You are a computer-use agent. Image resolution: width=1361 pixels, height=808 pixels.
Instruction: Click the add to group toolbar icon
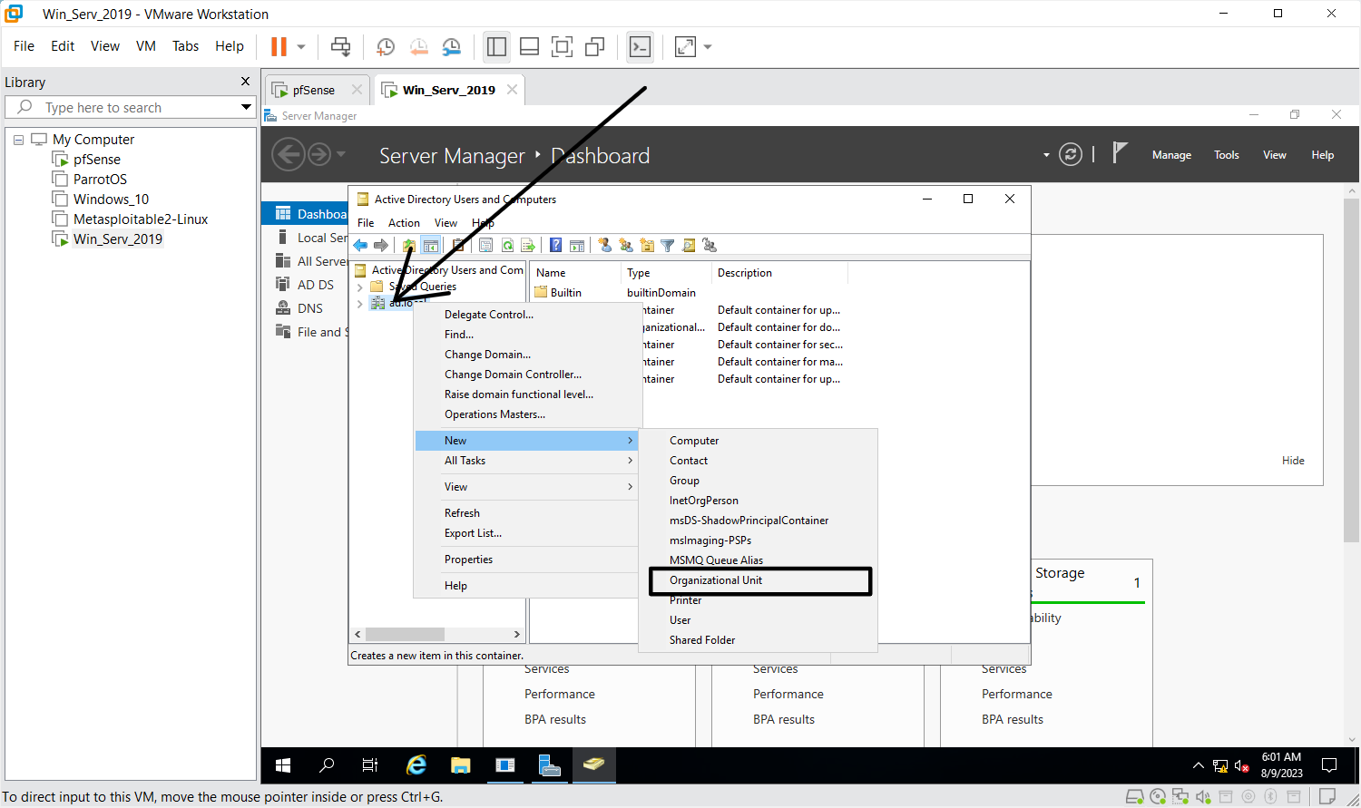(710, 245)
